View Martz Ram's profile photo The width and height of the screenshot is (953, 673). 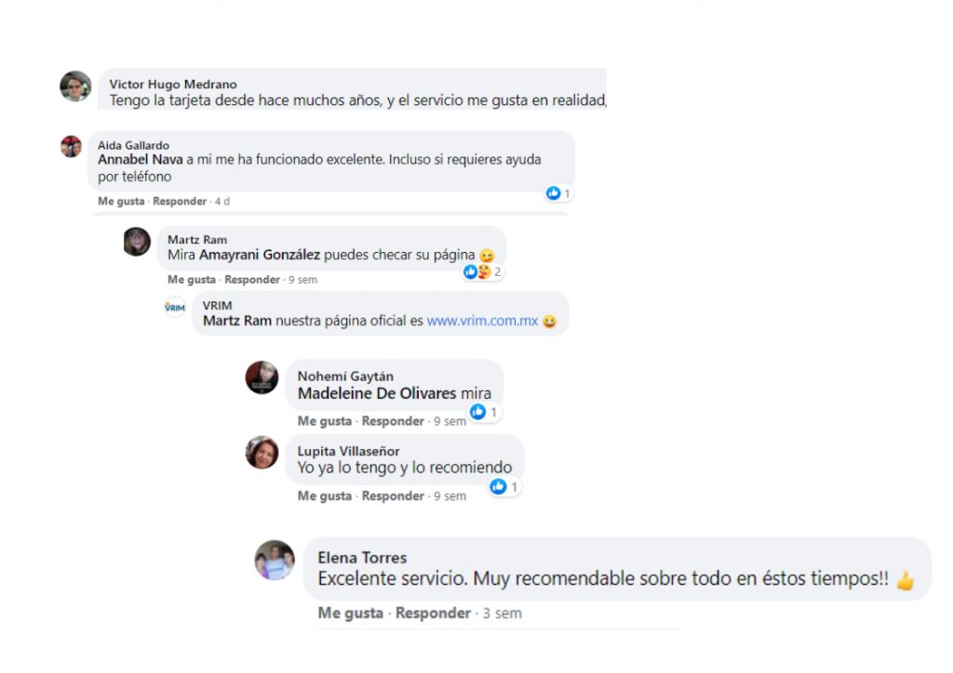137,242
